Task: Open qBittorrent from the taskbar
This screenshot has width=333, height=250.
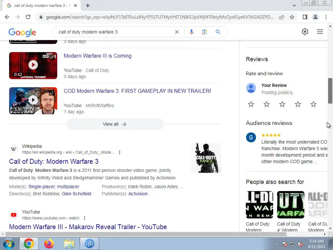Action: click(x=89, y=243)
